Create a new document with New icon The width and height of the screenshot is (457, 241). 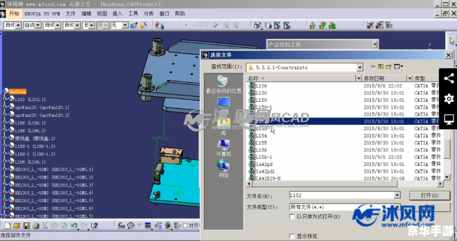[8, 225]
